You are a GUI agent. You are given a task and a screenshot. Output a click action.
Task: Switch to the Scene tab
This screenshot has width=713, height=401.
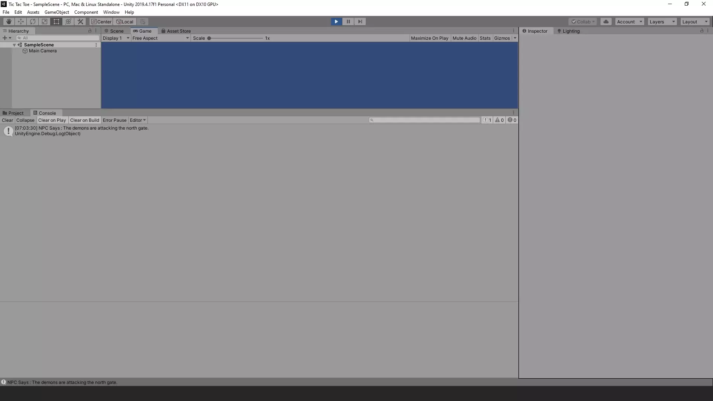click(116, 30)
